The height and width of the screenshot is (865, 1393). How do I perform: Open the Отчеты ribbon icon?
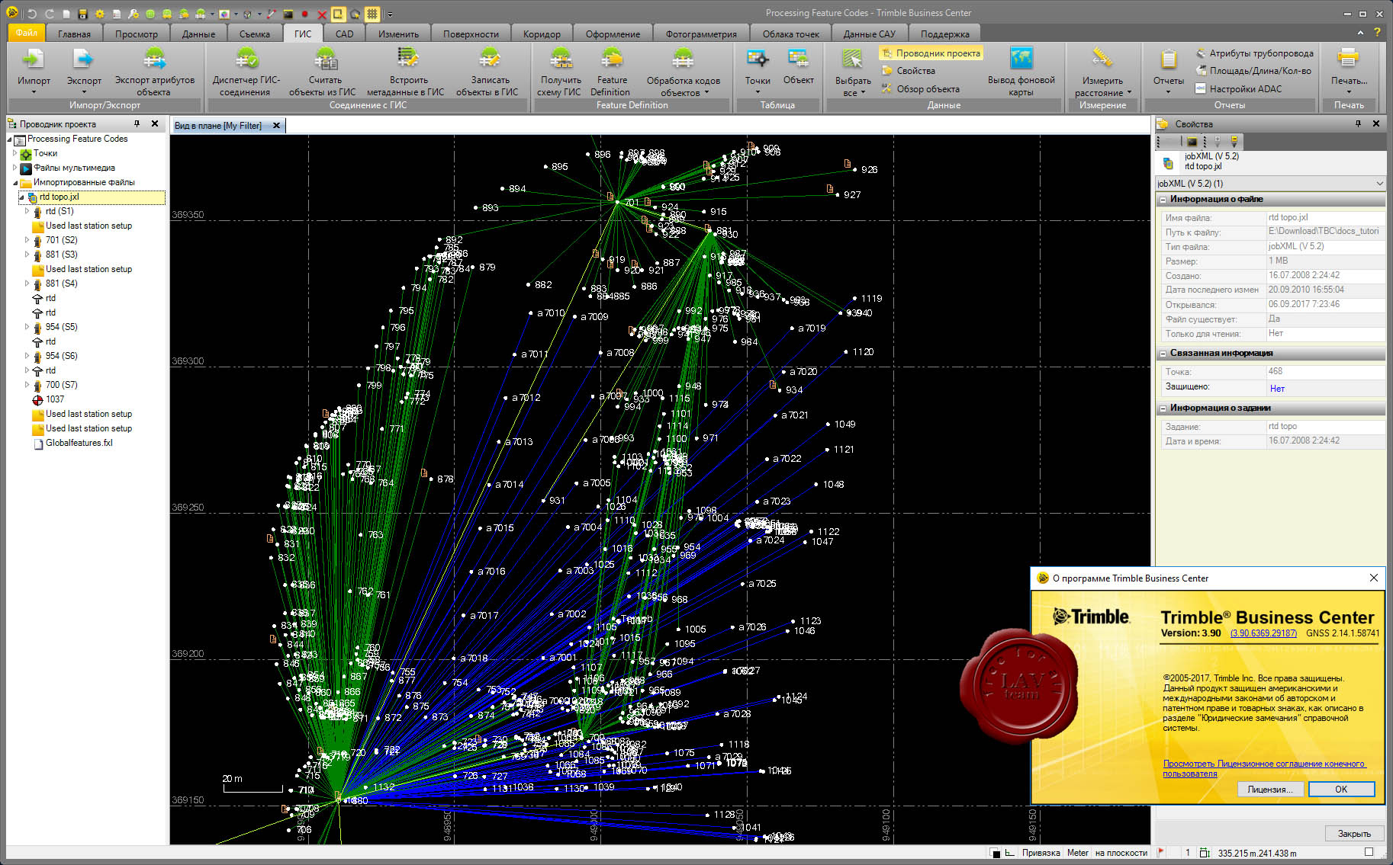pyautogui.click(x=1168, y=59)
